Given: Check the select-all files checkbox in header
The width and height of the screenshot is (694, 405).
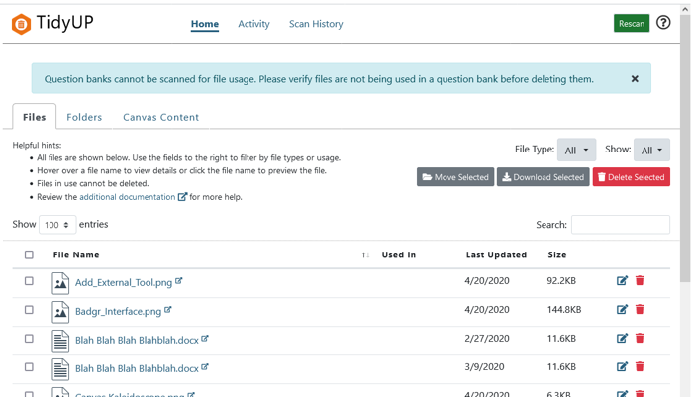Looking at the screenshot, I should coord(29,255).
